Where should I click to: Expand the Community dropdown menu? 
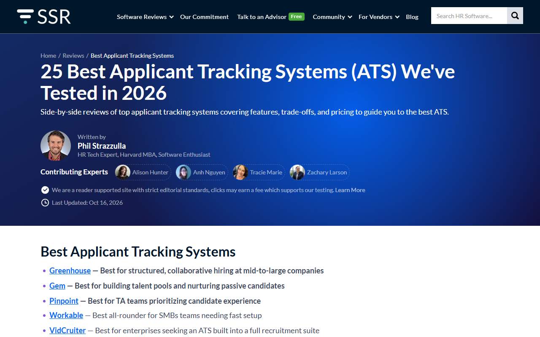[x=332, y=17]
